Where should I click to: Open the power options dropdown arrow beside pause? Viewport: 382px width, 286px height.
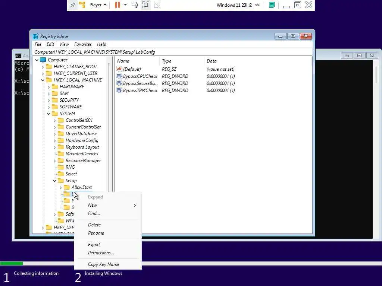(x=125, y=5)
